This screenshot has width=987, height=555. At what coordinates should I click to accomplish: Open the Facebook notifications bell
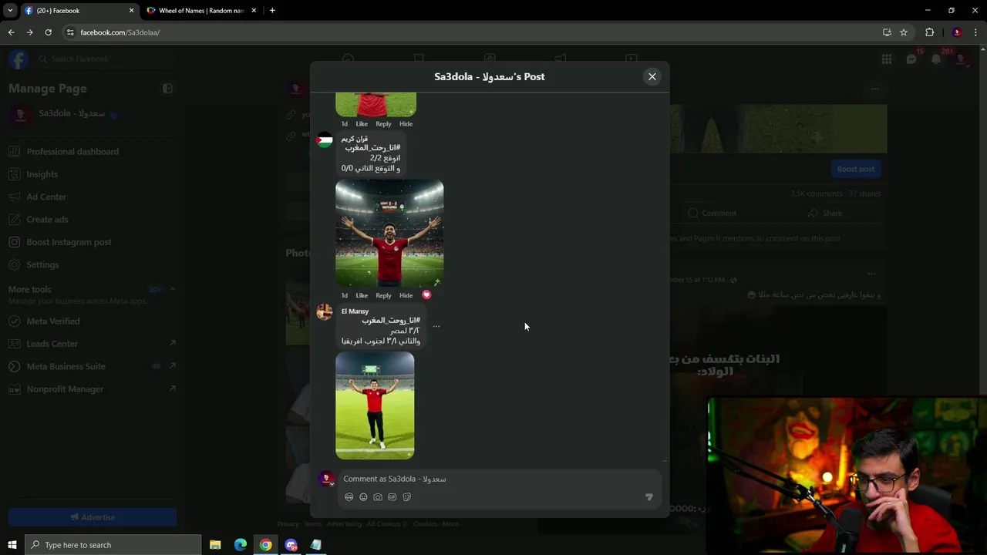pos(936,59)
